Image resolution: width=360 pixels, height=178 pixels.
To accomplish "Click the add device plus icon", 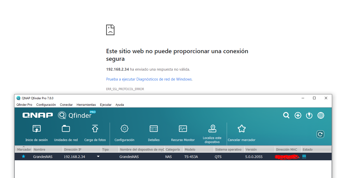I will 298,115.
